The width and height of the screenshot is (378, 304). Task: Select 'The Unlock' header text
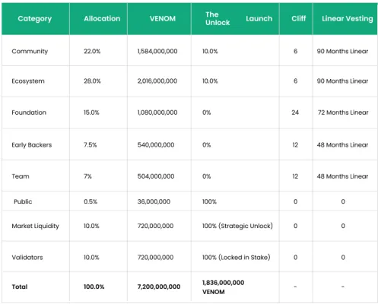click(x=218, y=18)
